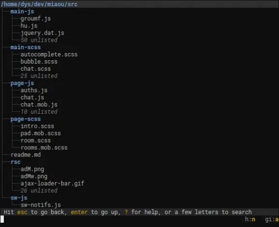The height and width of the screenshot is (227, 279).
Task: Open the main-scss directory
Action: click(26, 47)
